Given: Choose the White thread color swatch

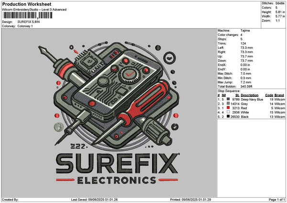Looking at the screenshot, I should [229, 112].
